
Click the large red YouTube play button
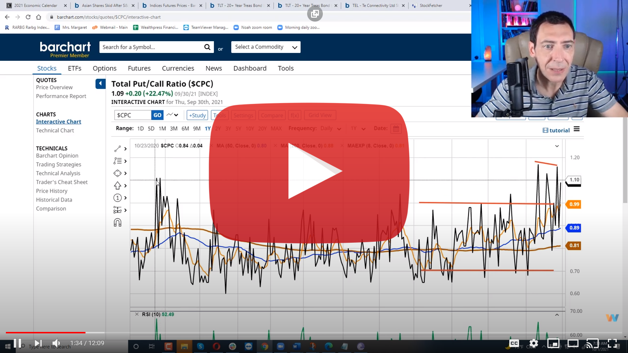tap(309, 172)
